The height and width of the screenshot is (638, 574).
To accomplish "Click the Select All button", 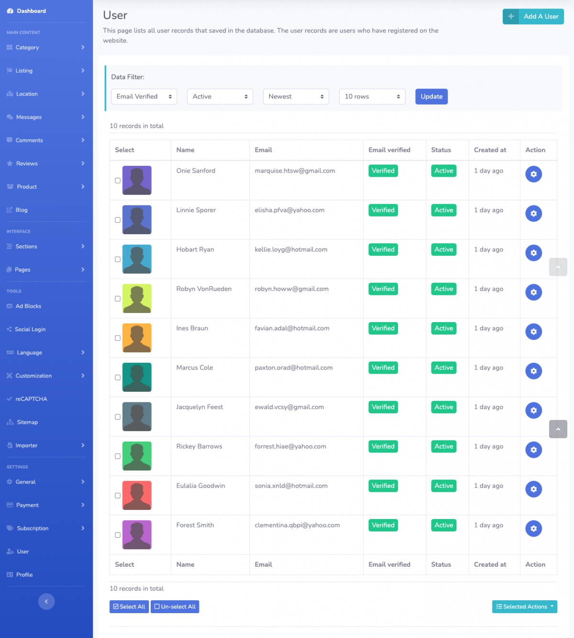I will point(129,606).
